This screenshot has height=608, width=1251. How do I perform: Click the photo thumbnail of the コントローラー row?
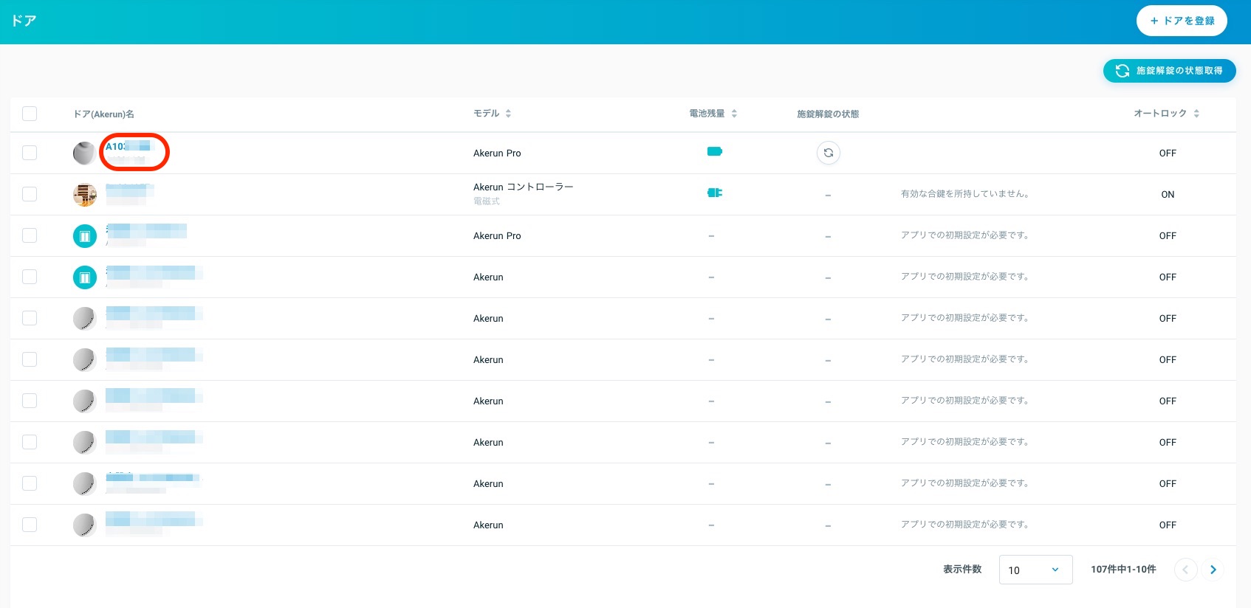pos(85,195)
